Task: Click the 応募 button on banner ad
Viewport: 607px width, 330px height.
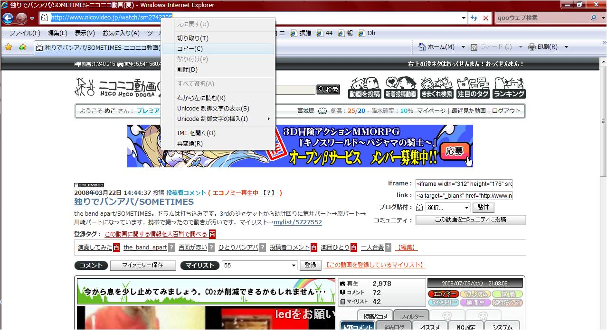Action: (x=455, y=151)
